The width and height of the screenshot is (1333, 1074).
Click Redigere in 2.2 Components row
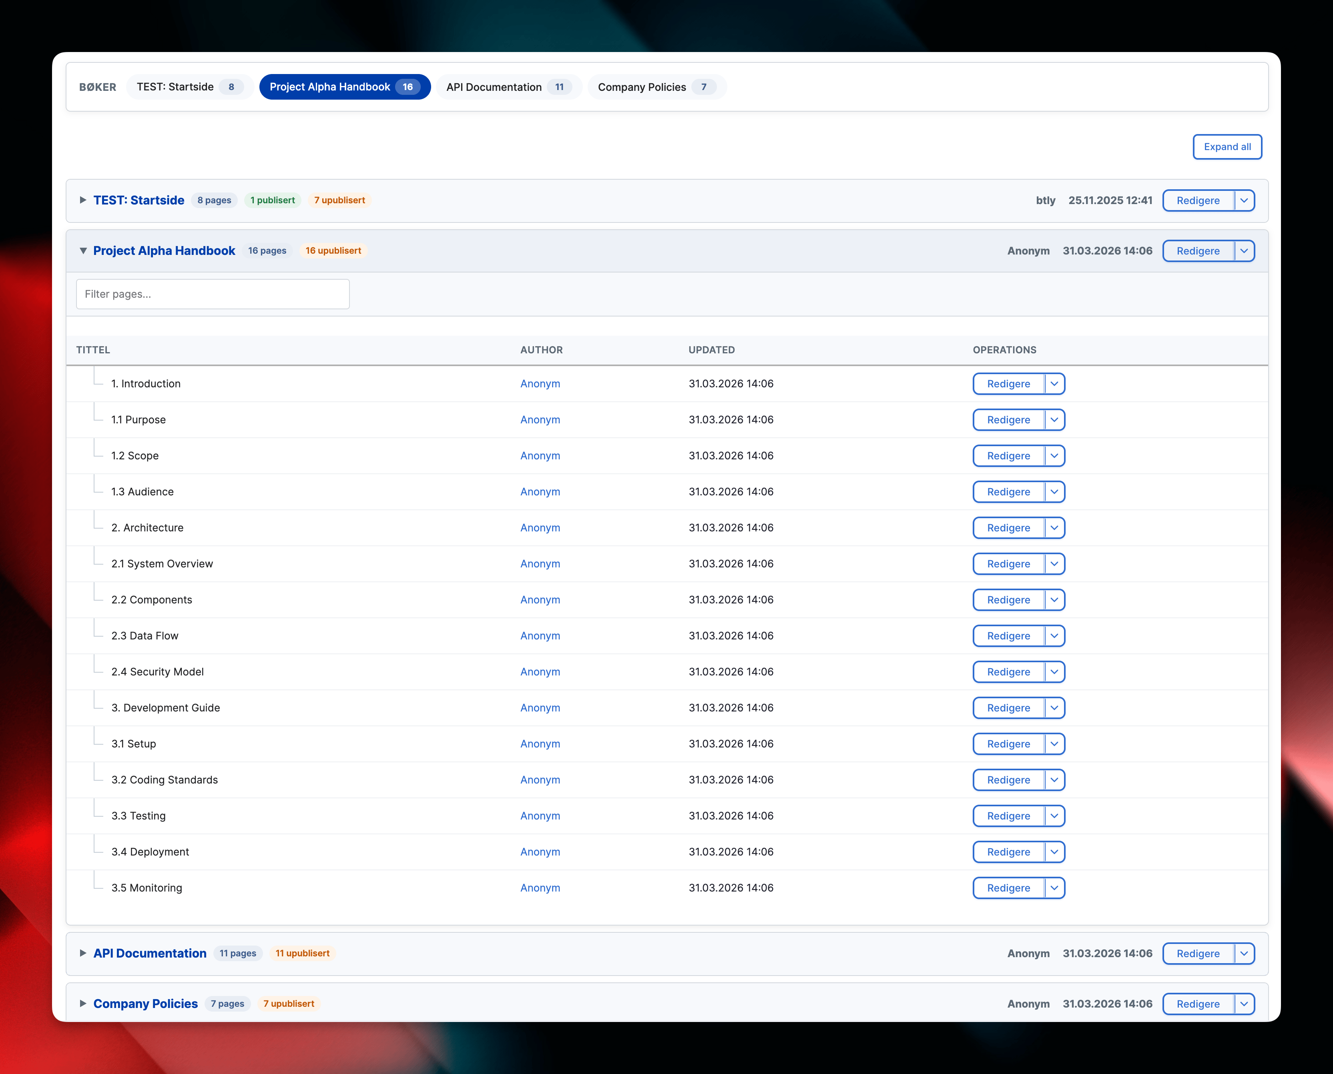pyautogui.click(x=1008, y=599)
